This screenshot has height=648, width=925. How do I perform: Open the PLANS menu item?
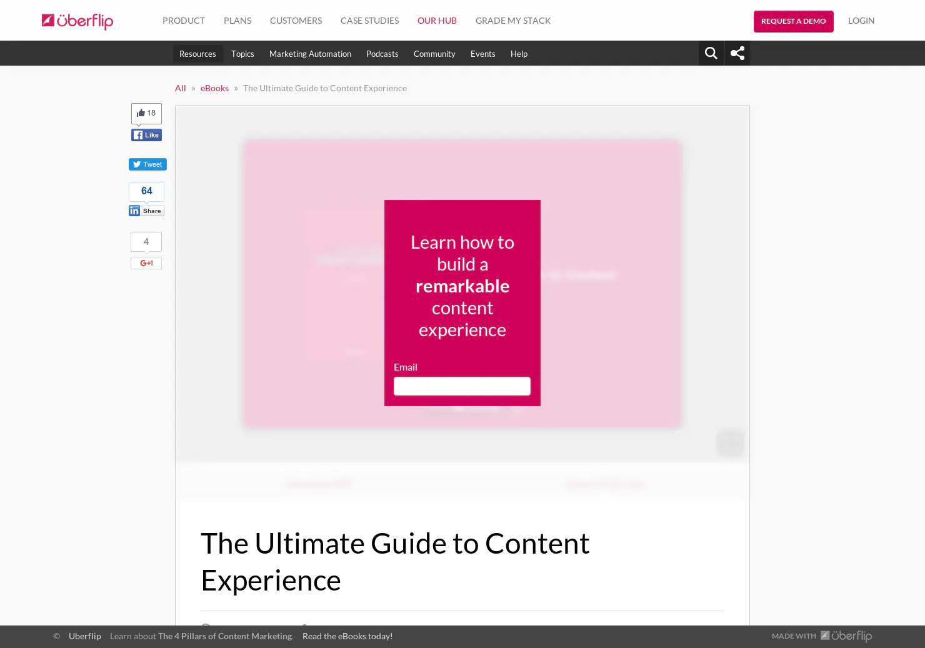coord(237,21)
